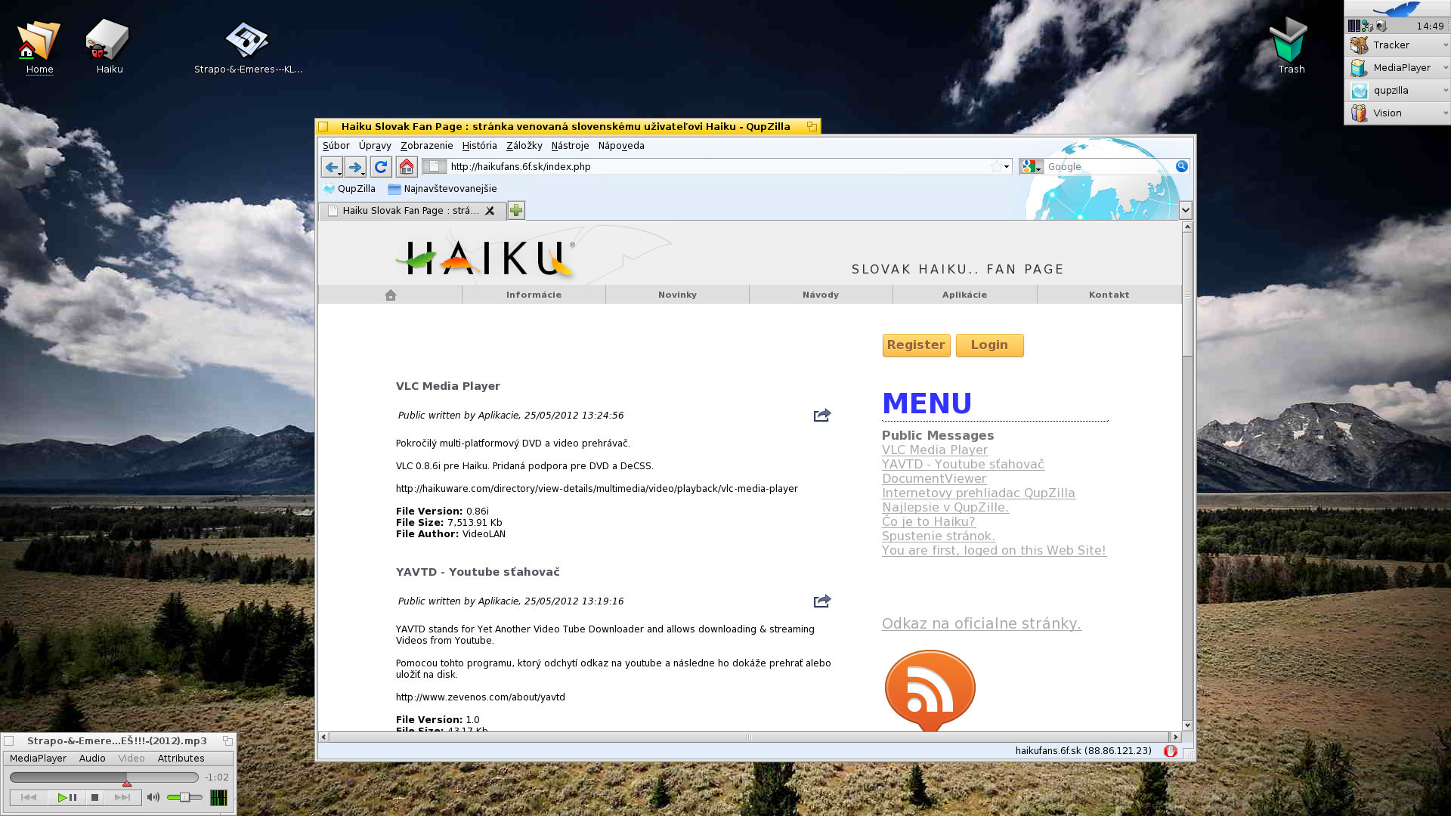Screen dimensions: 1451x816
Task: Open the QupZilla home page button
Action: click(407, 167)
